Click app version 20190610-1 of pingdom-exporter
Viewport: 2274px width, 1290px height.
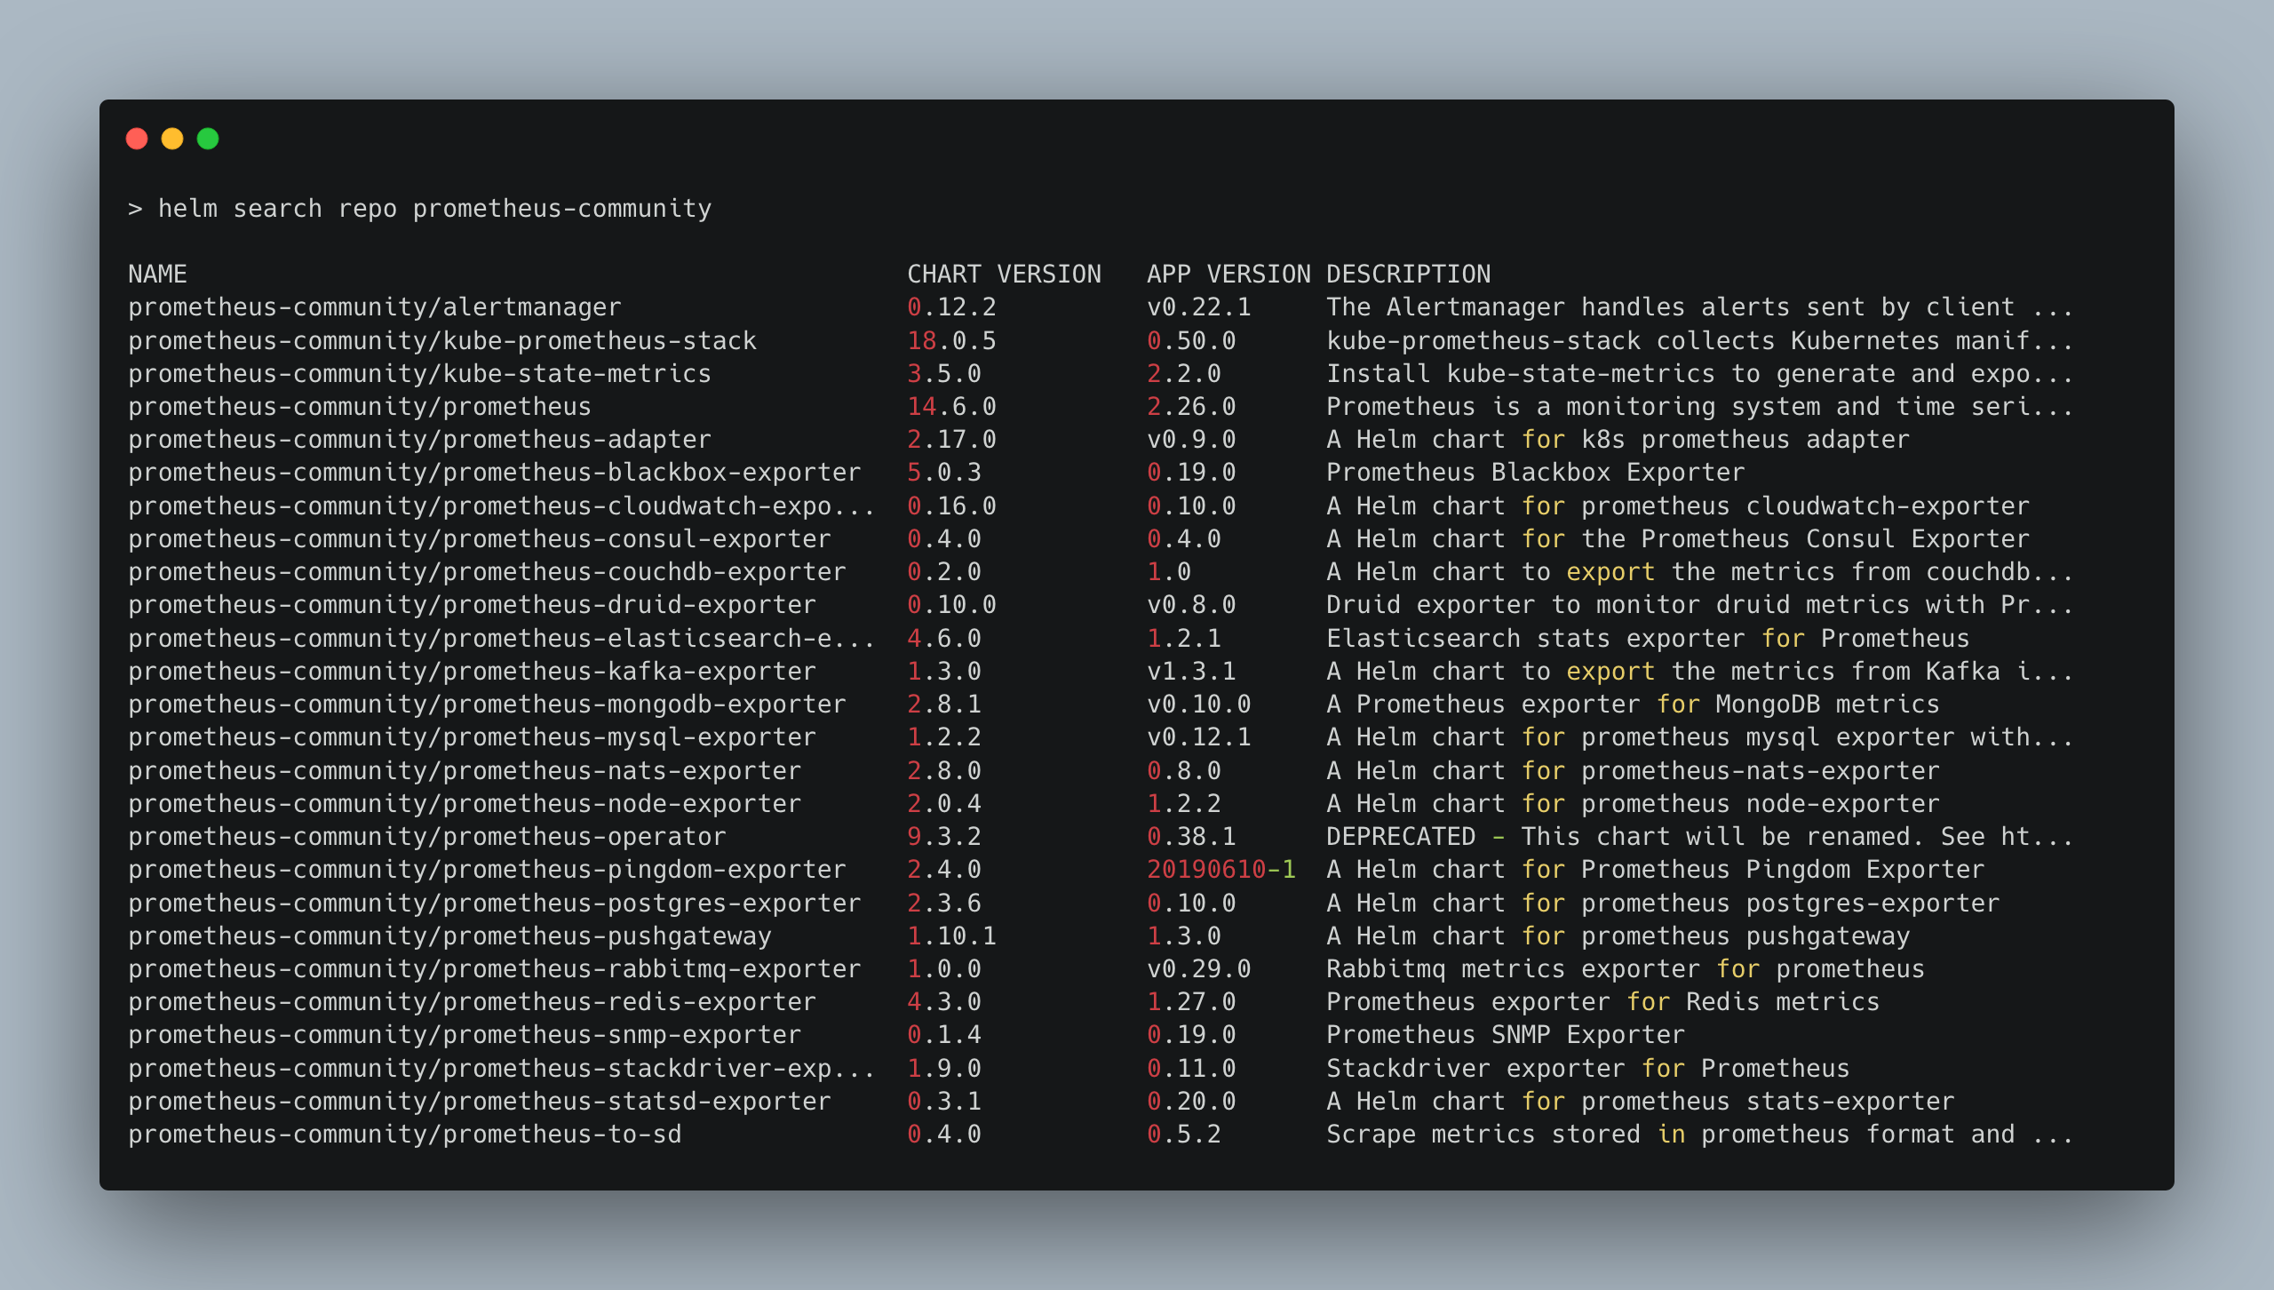tap(1220, 869)
